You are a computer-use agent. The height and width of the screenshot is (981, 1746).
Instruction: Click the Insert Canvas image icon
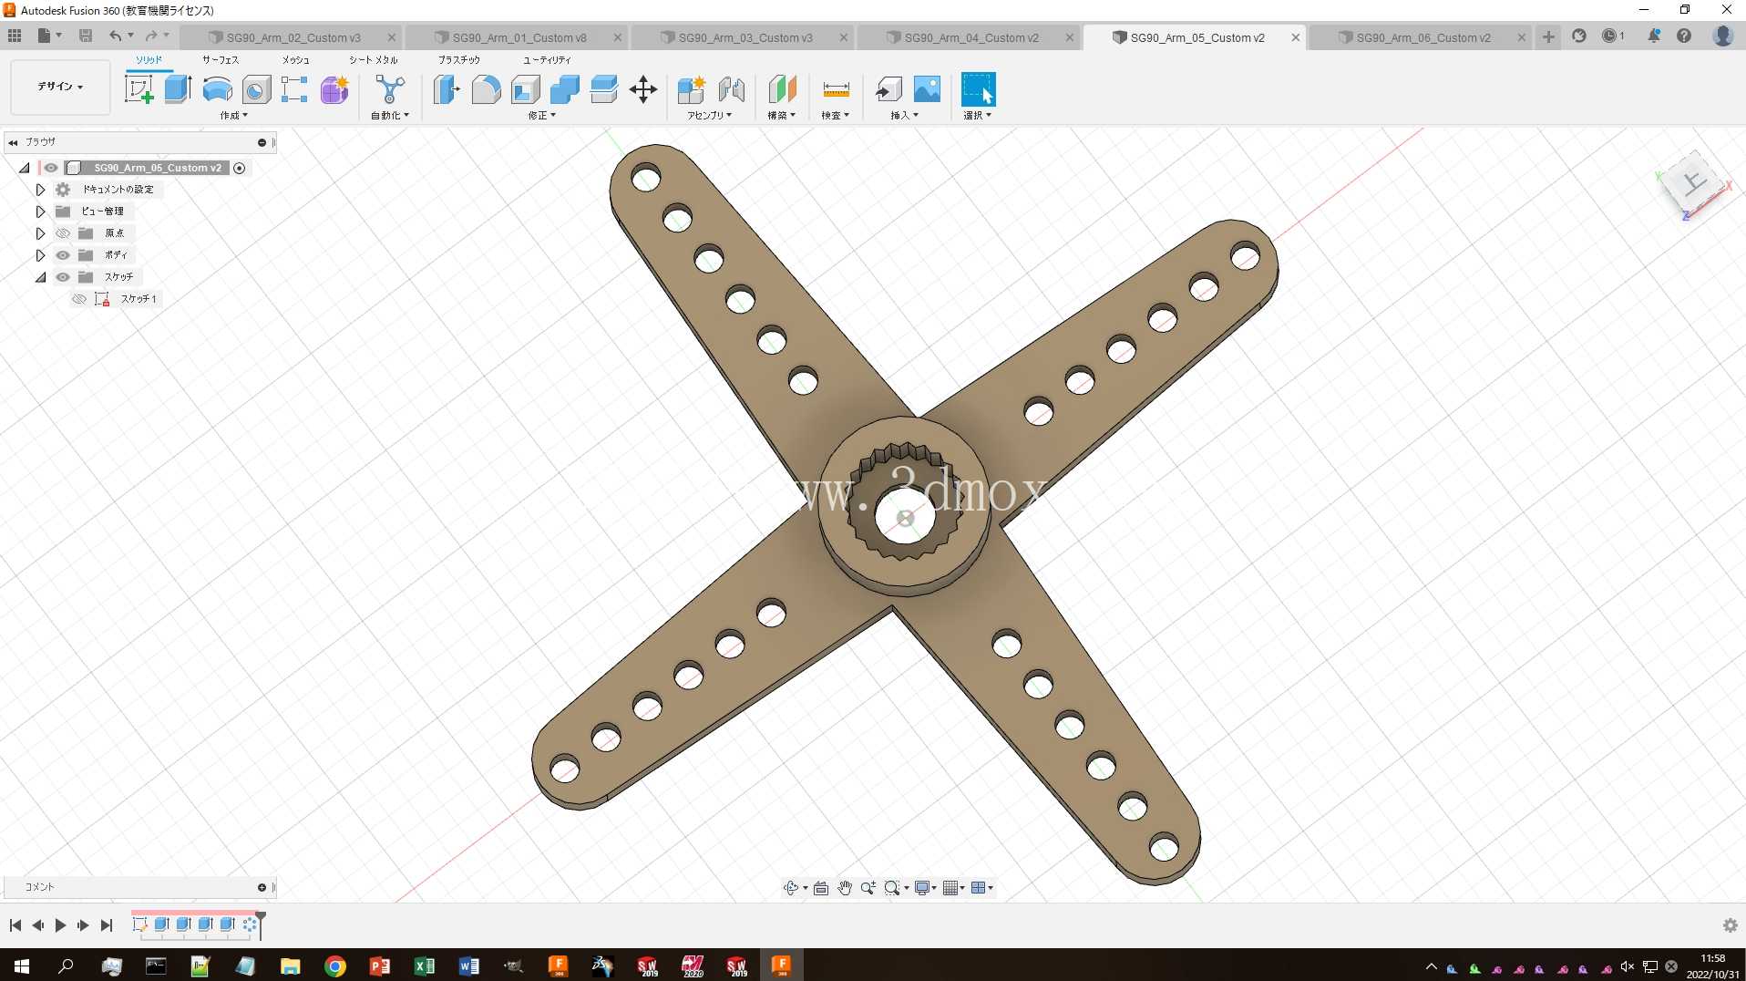click(927, 89)
